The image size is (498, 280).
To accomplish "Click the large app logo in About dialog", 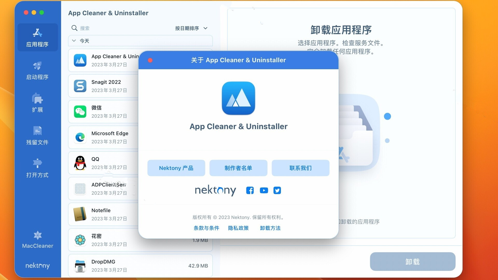I will pyautogui.click(x=238, y=98).
